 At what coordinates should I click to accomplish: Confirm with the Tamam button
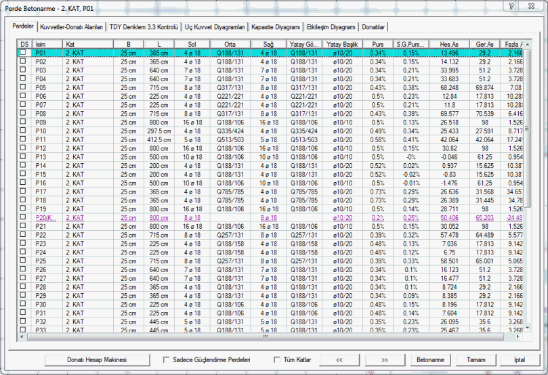[476, 359]
